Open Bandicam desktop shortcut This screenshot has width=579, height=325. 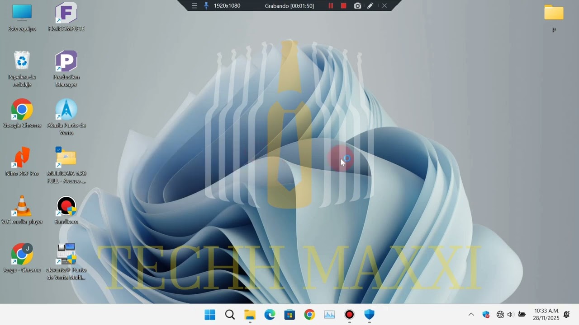pyautogui.click(x=66, y=210)
